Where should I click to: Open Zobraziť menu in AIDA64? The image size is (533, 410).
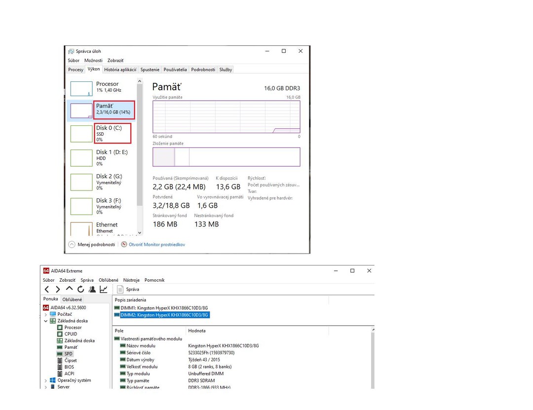[67, 280]
